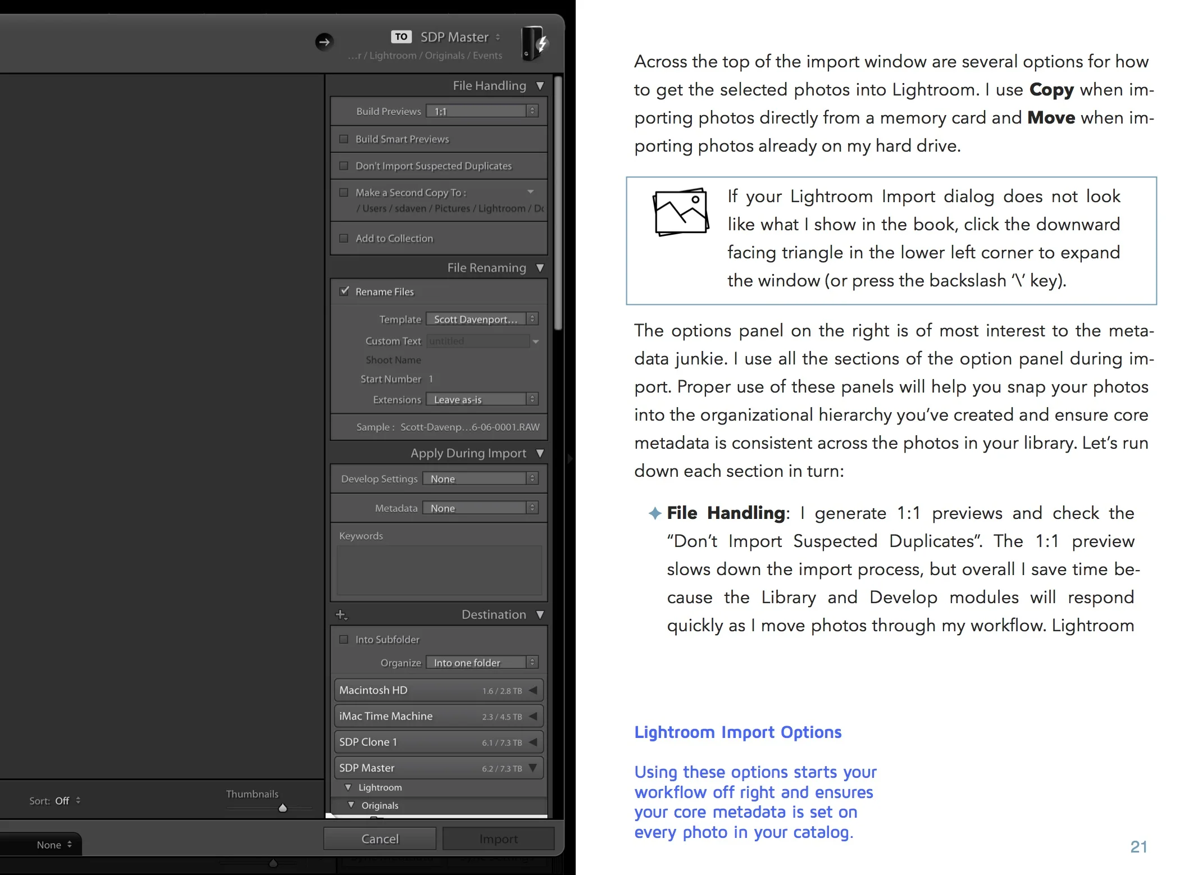Click the down triangle on the SDP Master volume row

(x=533, y=768)
